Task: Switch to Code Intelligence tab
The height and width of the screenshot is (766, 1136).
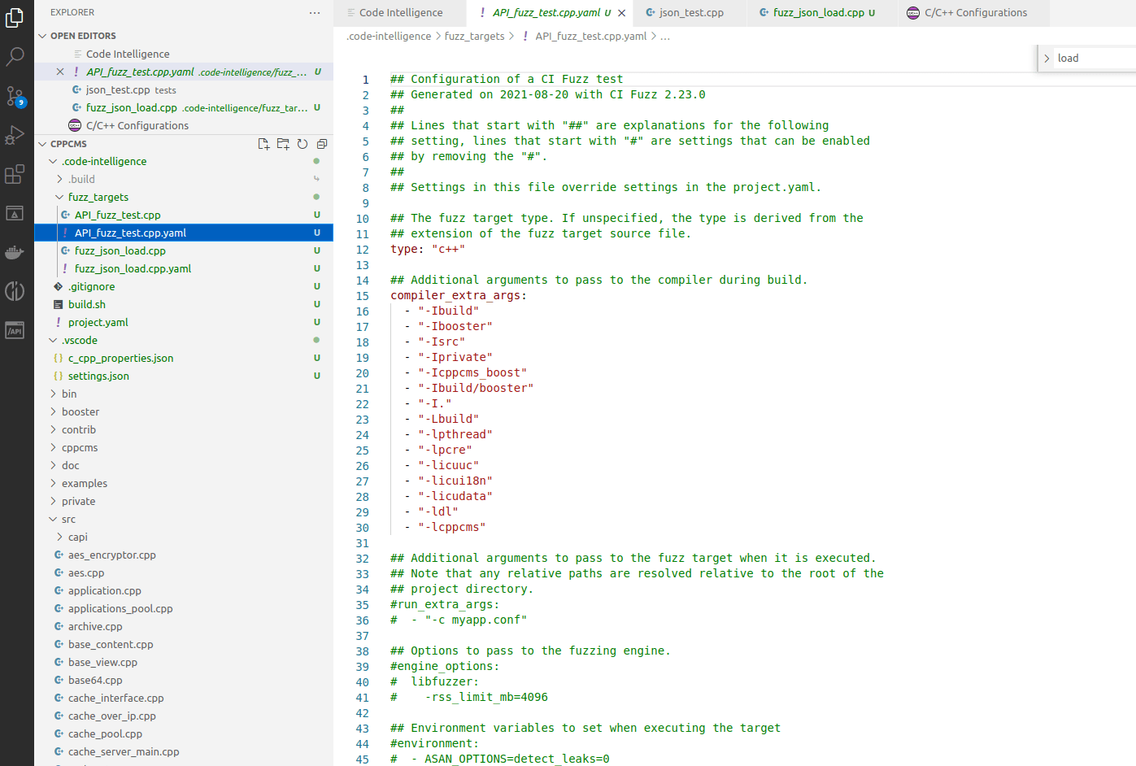Action: click(400, 13)
